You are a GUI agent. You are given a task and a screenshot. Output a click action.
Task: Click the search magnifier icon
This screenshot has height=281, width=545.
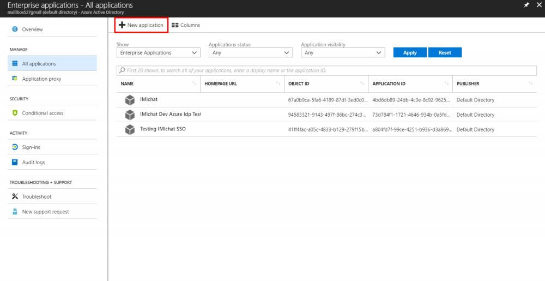122,70
